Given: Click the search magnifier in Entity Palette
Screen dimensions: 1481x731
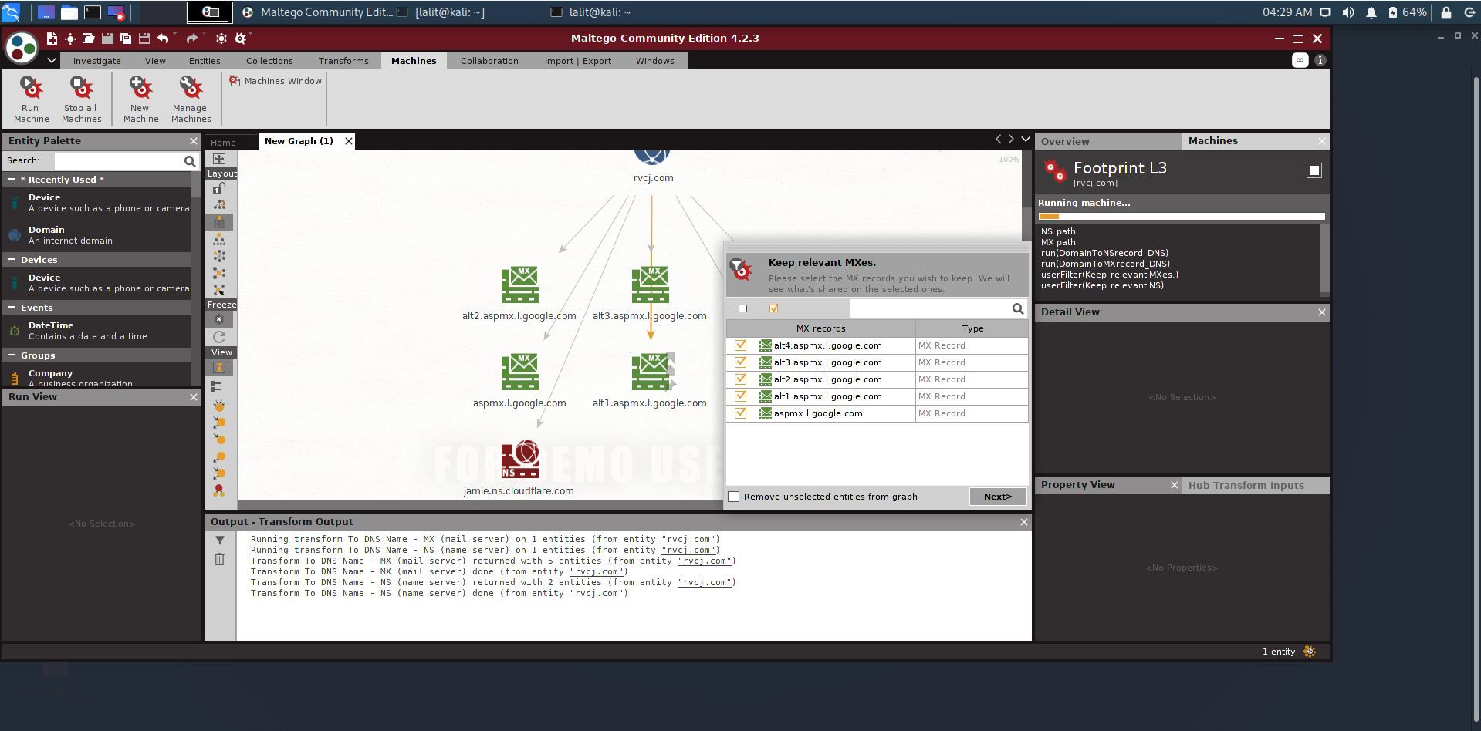Looking at the screenshot, I should point(190,161).
